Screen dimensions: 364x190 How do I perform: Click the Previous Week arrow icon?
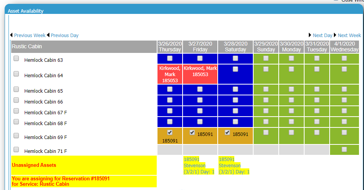pyautogui.click(x=12, y=35)
